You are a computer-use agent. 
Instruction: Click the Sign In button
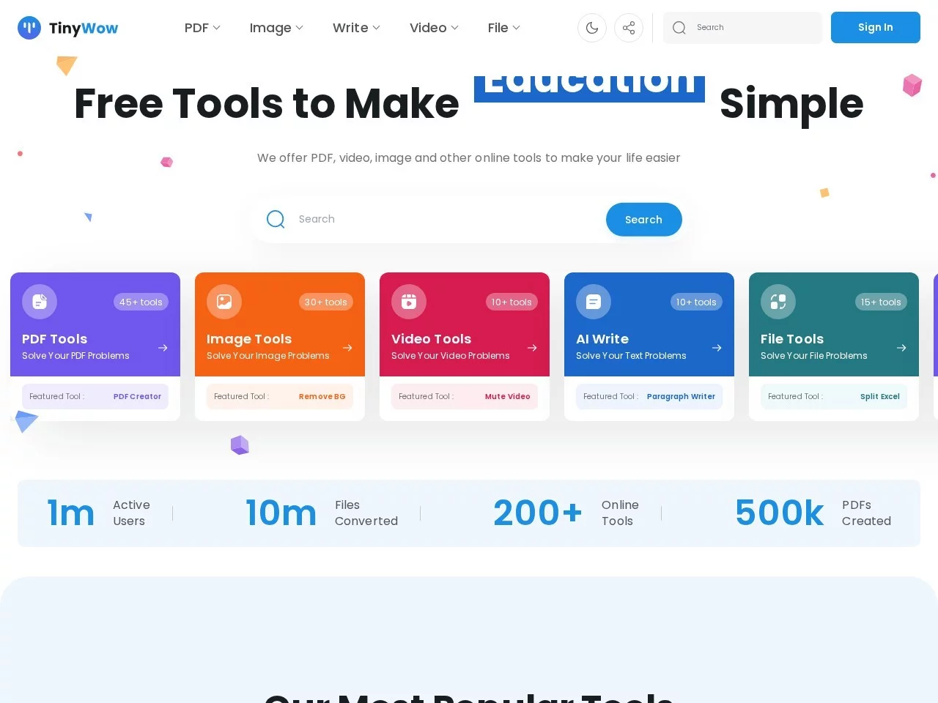click(x=875, y=27)
